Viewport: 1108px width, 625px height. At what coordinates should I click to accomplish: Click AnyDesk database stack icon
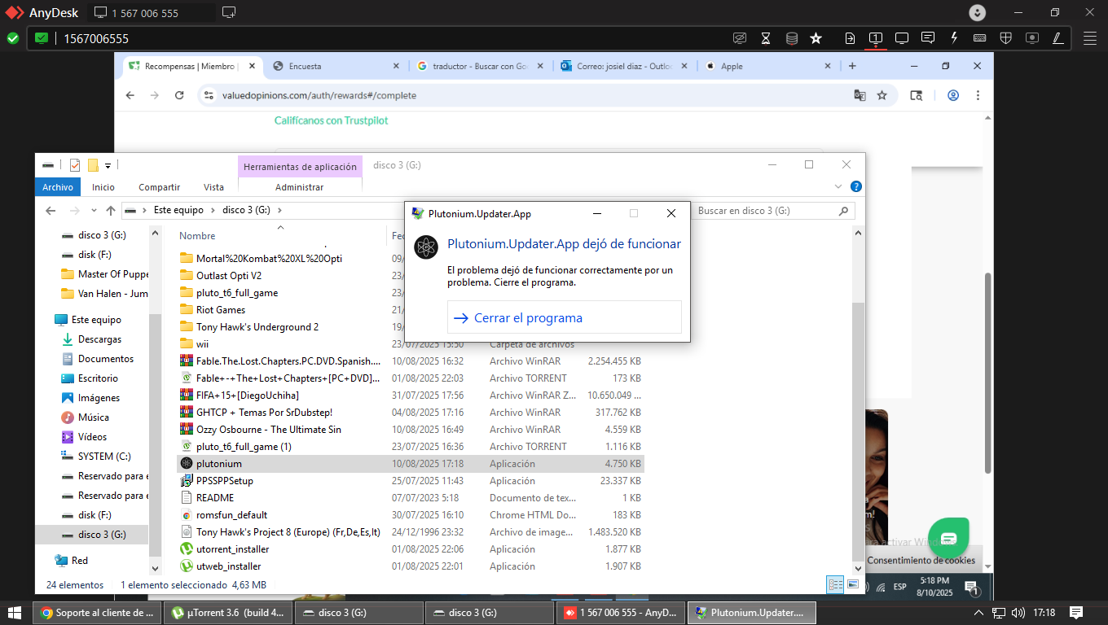791,38
